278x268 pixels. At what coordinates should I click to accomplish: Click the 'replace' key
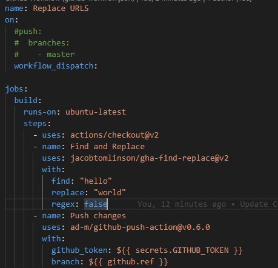click(68, 193)
